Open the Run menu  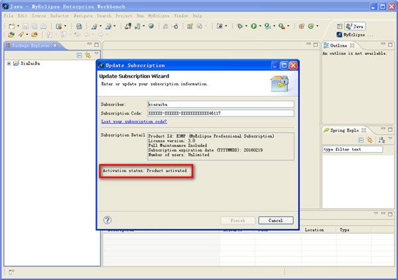point(141,16)
